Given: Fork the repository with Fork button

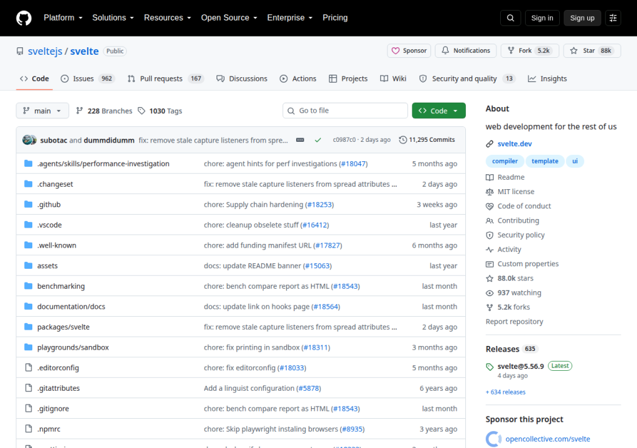Looking at the screenshot, I should click(530, 50).
